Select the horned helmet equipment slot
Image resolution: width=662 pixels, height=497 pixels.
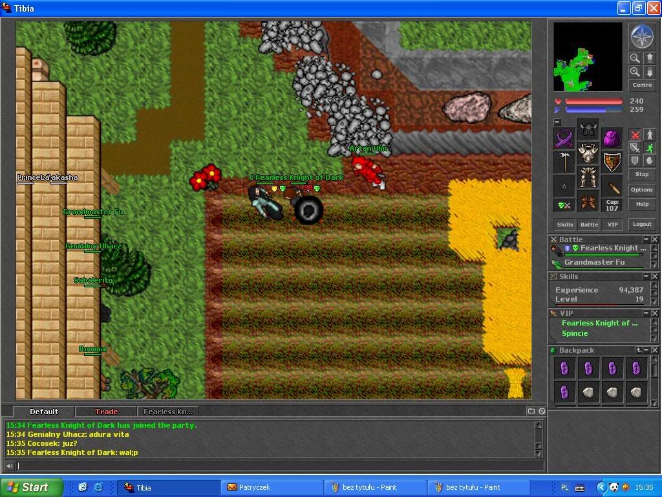[x=588, y=129]
